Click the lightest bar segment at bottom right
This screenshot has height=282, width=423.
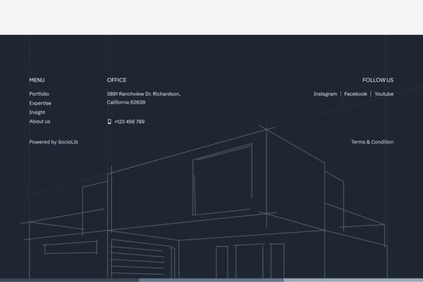[353, 280]
